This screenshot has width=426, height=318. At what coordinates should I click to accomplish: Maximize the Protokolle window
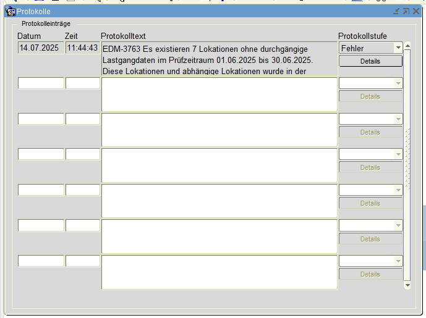click(406, 11)
